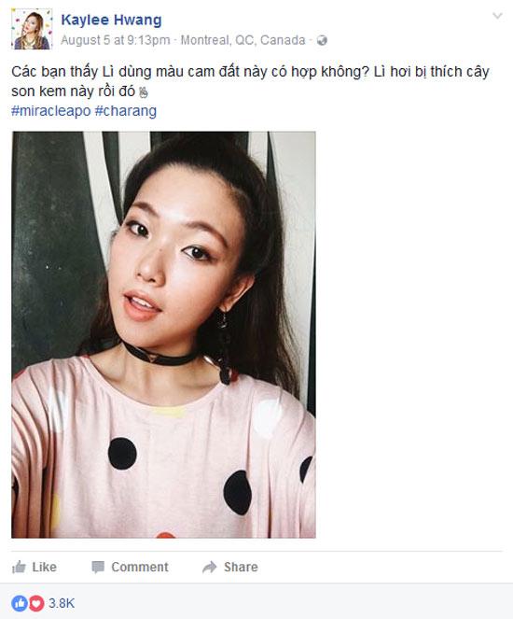Open the August 5 at 9:13pm timestamp
Image resolution: width=513 pixels, height=619 pixels.
(115, 40)
